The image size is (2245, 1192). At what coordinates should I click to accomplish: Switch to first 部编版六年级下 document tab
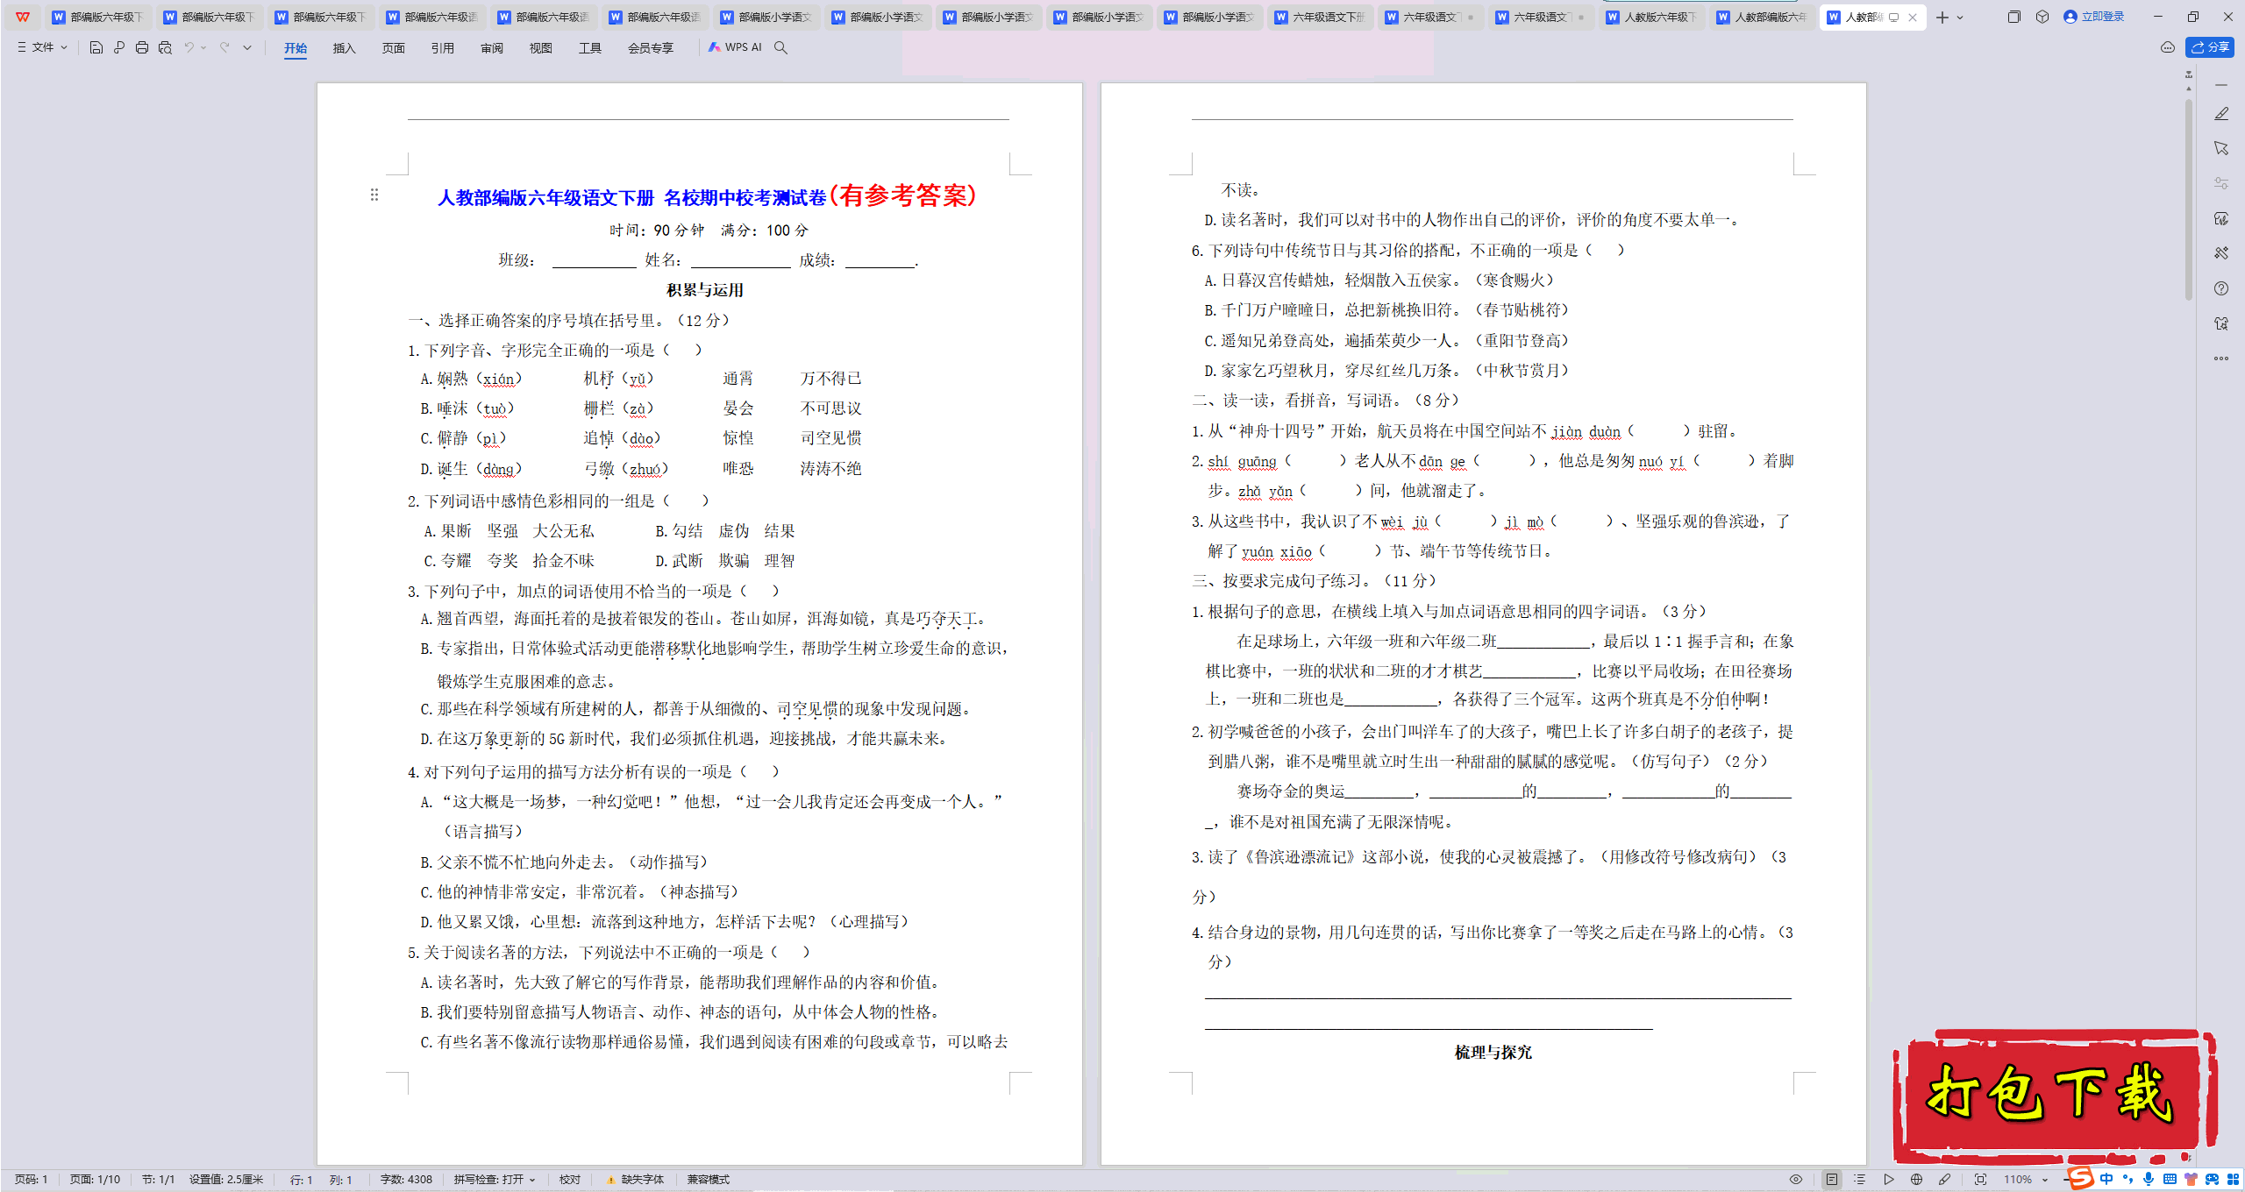99,17
